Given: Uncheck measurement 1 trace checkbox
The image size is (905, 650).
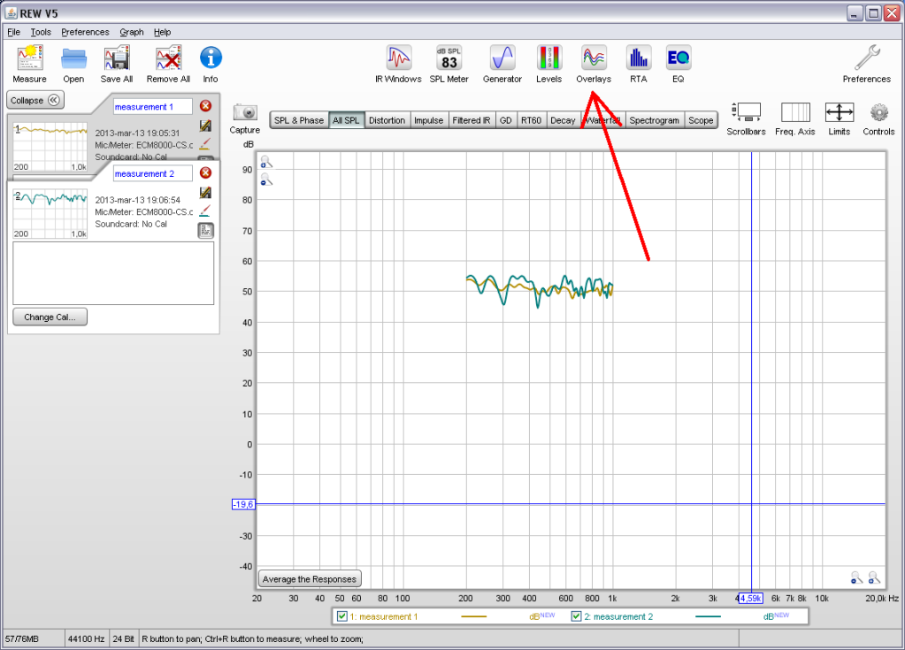Looking at the screenshot, I should (342, 616).
